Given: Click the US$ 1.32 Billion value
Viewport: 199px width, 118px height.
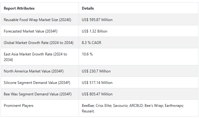Looking at the screenshot, I should (95, 31).
